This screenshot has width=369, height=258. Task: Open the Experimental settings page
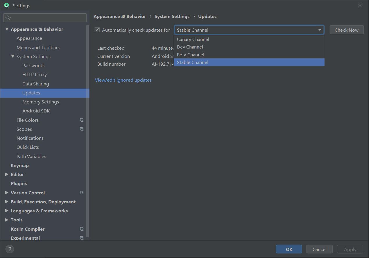pos(25,238)
